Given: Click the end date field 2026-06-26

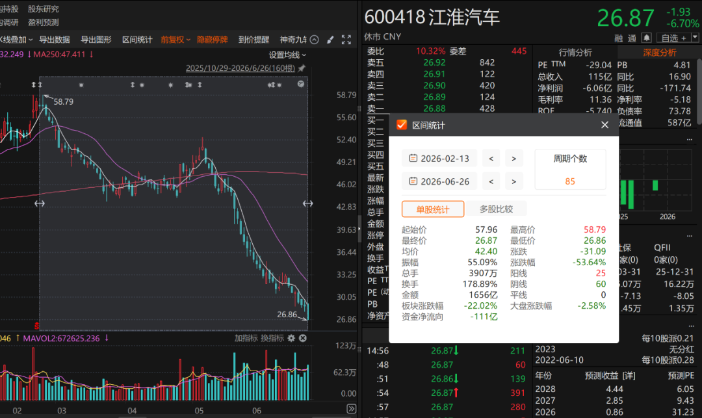Looking at the screenshot, I should (x=439, y=181).
